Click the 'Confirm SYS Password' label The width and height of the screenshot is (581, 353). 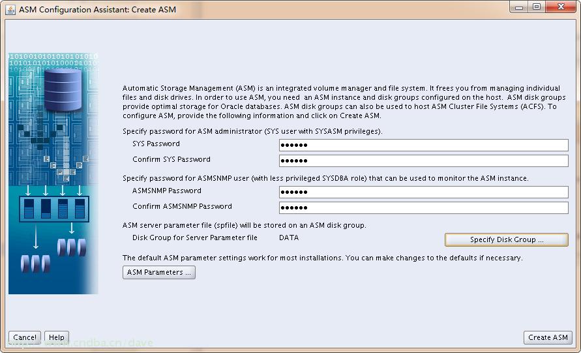tap(171, 159)
